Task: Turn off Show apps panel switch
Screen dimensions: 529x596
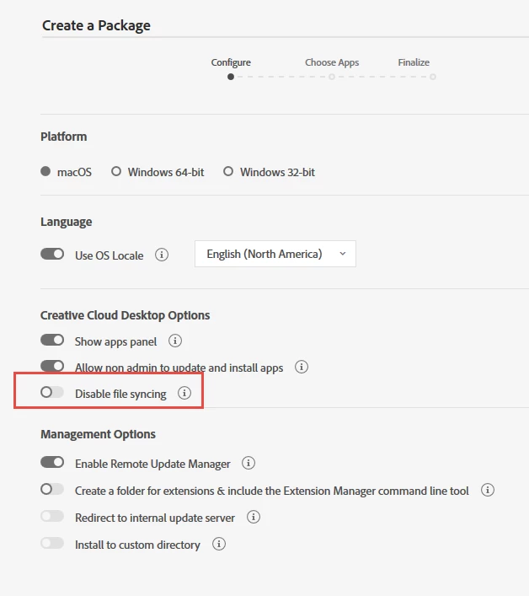Action: [x=52, y=340]
